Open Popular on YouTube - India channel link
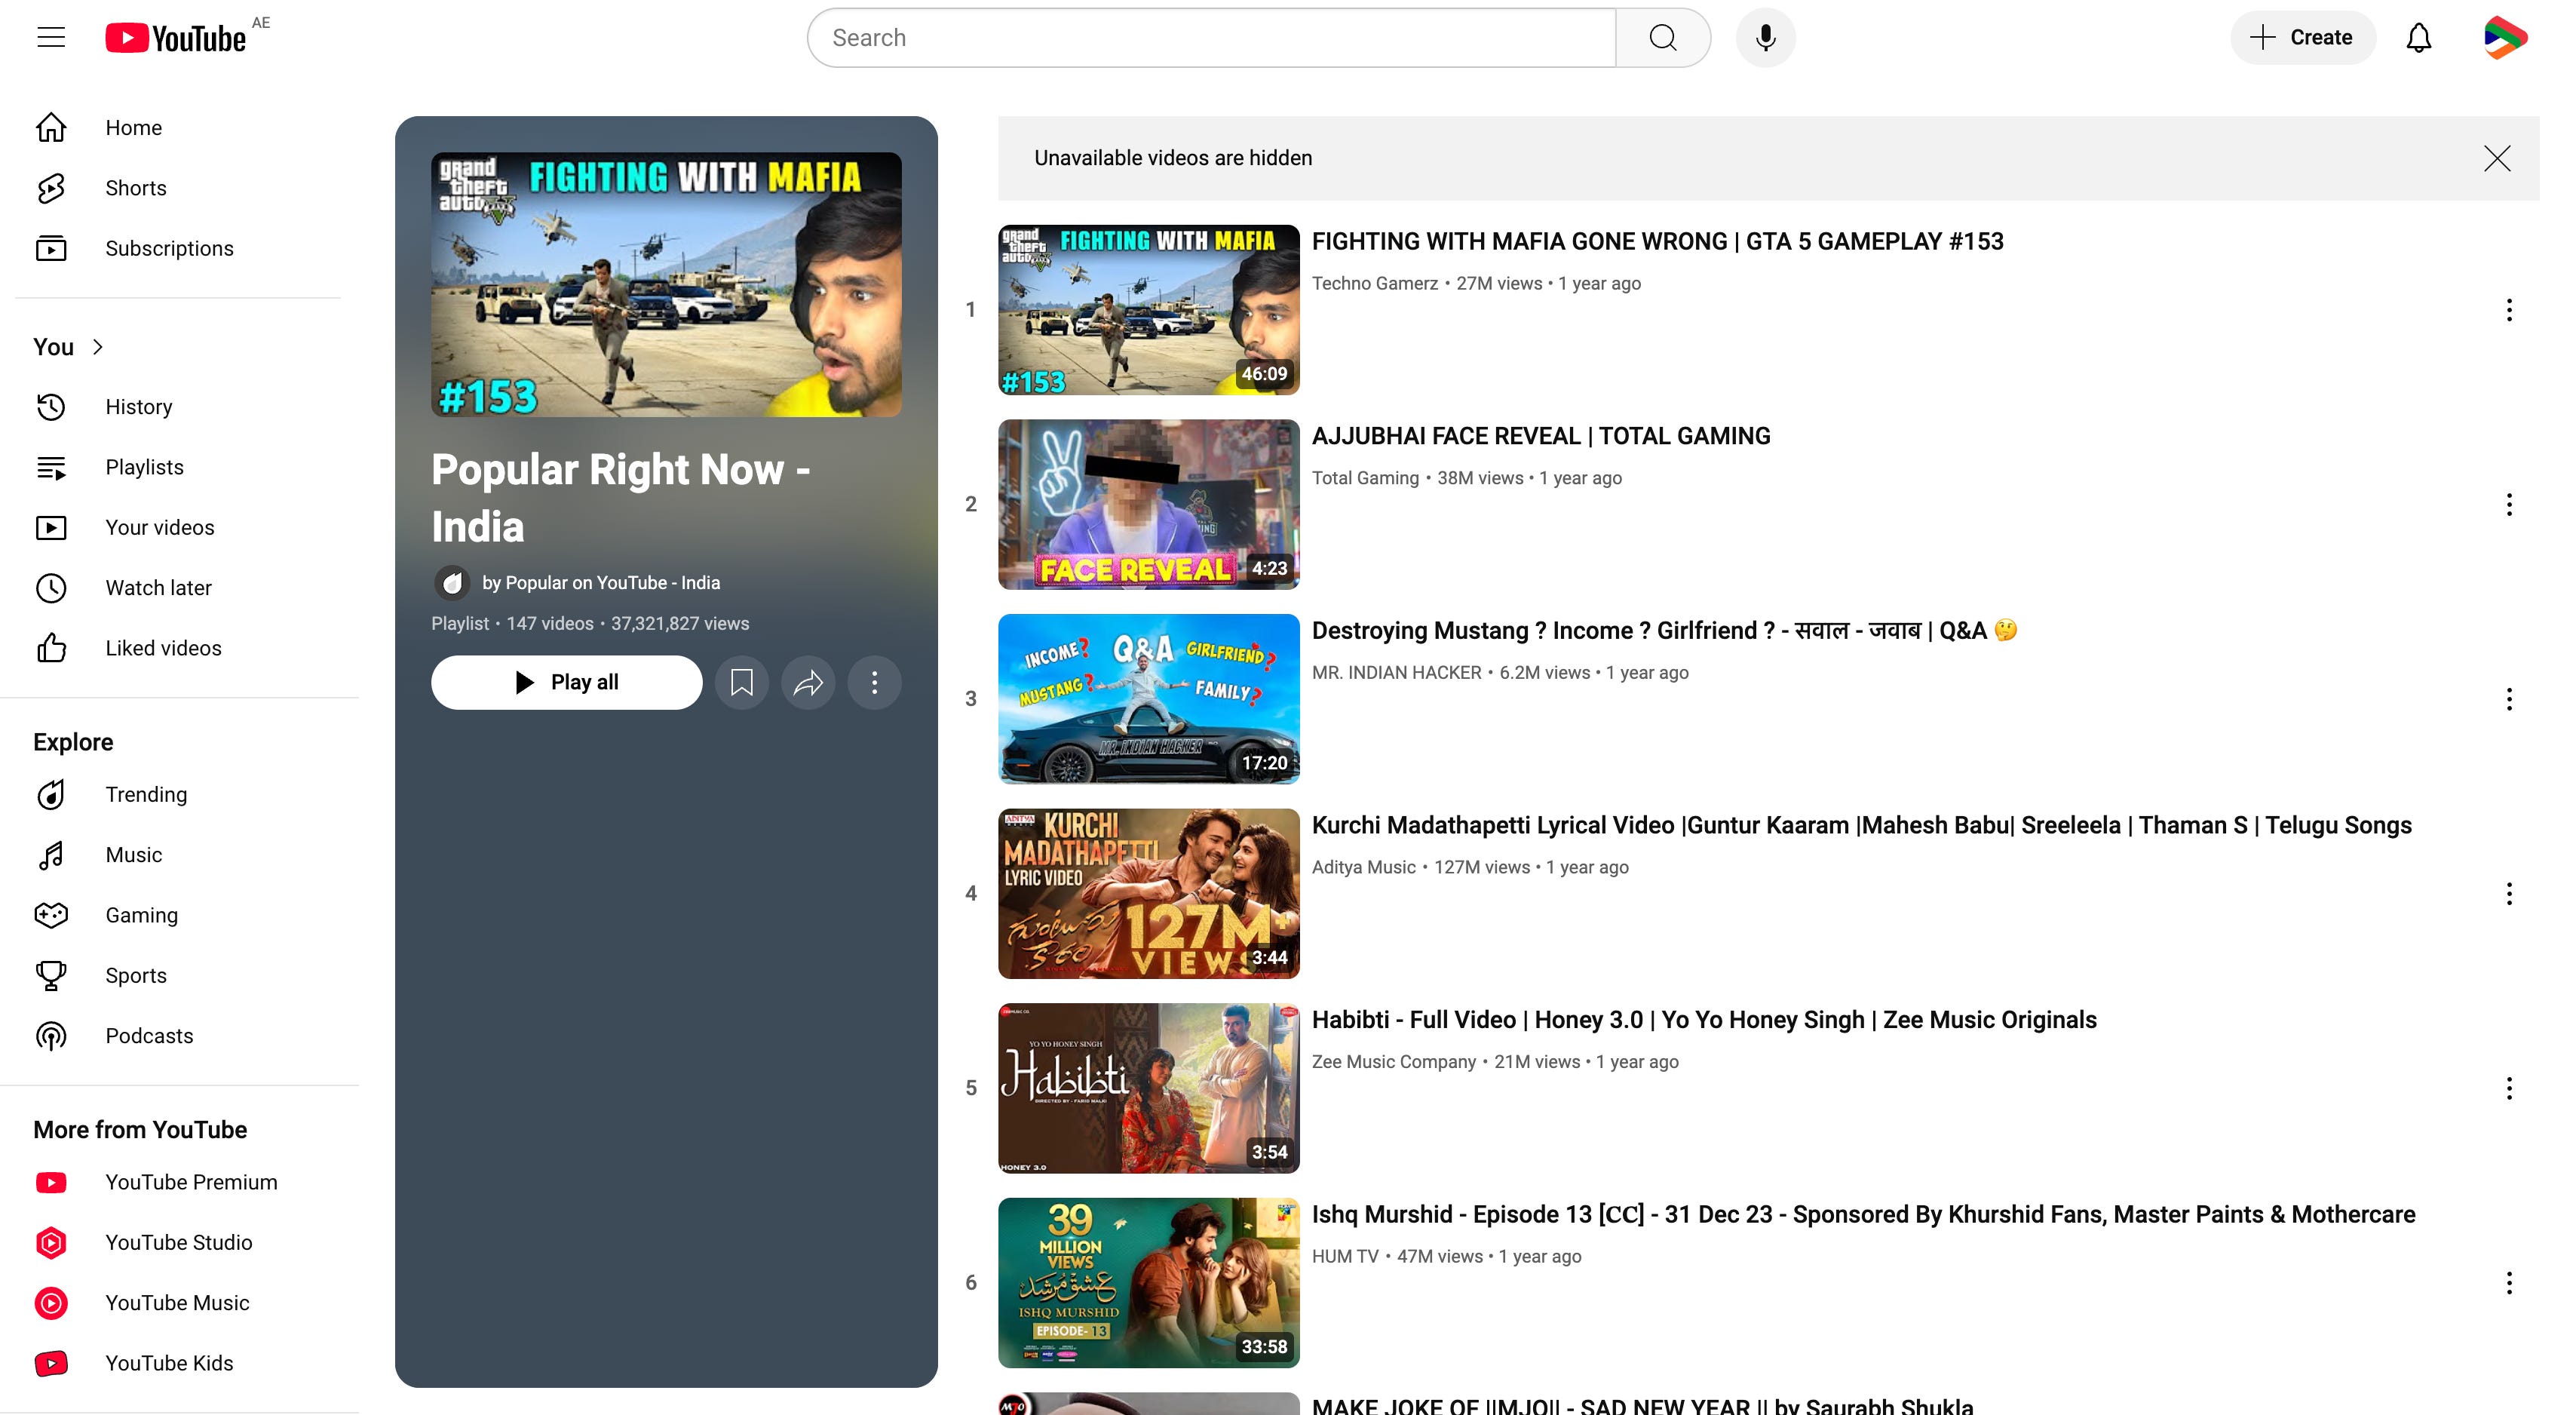Viewport: 2576px width, 1415px height. point(600,582)
